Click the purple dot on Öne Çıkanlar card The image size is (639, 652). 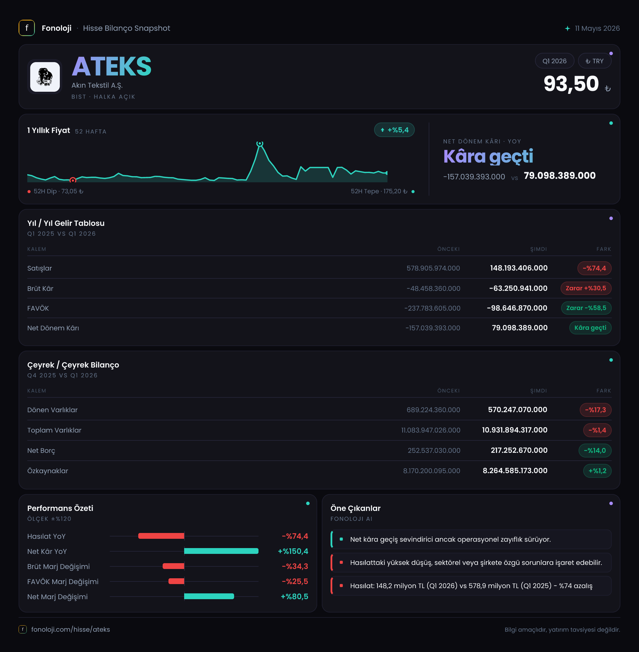[611, 503]
